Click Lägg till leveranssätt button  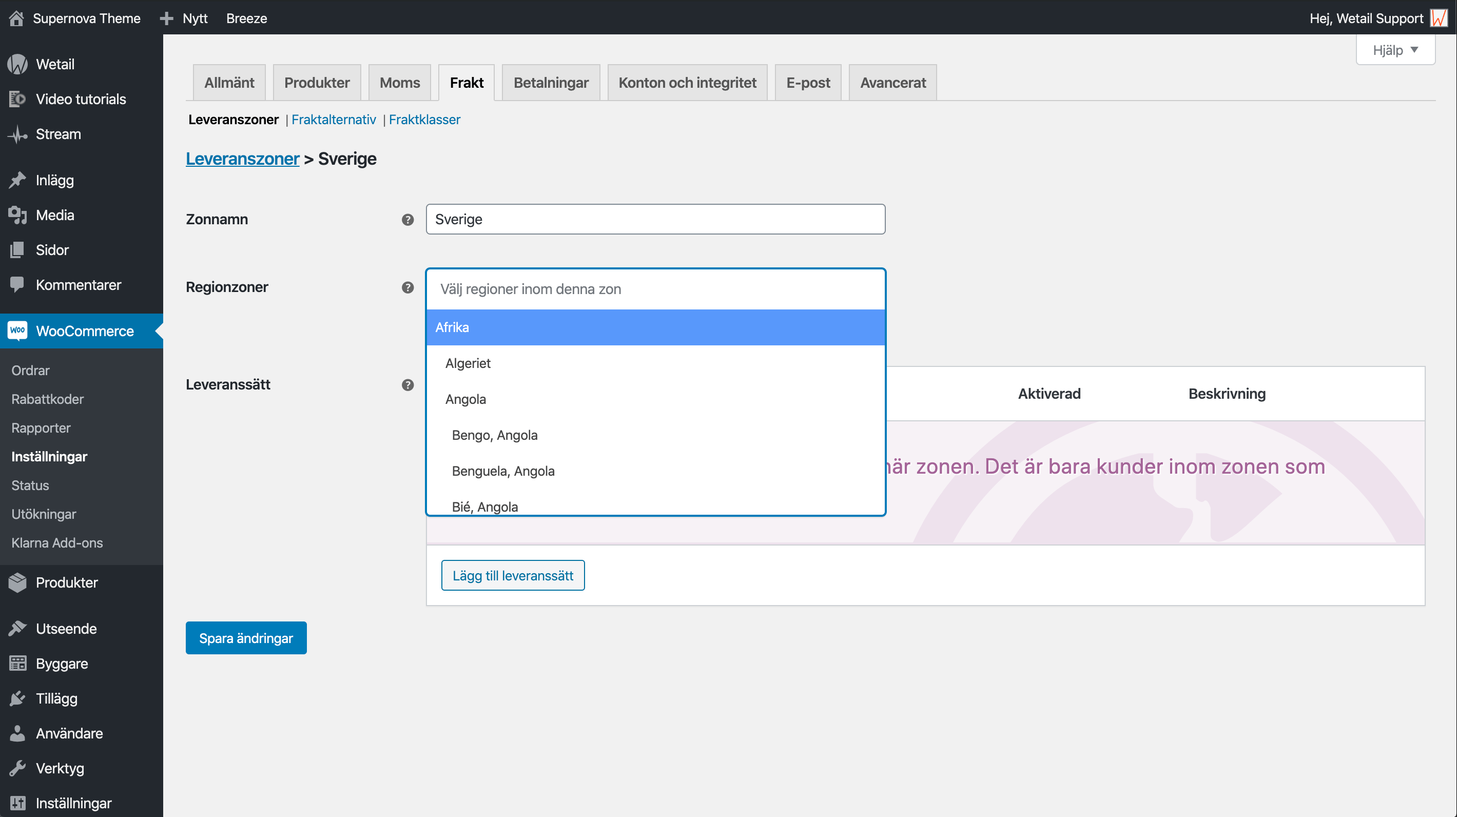point(512,575)
